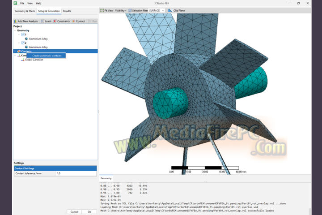
Task: Click the Project label in tree
Action: pyautogui.click(x=17, y=26)
